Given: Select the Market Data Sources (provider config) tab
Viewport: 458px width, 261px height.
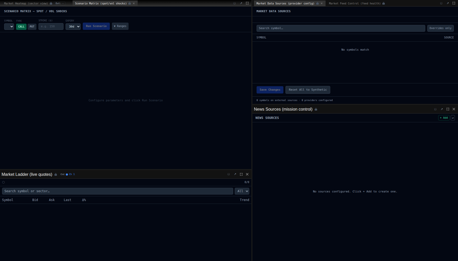Looking at the screenshot, I should [285, 3].
